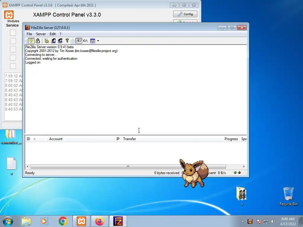Select the 'remember_' folder on the desktop
Viewport: 303px width, 227px height.
pyautogui.click(x=11, y=137)
